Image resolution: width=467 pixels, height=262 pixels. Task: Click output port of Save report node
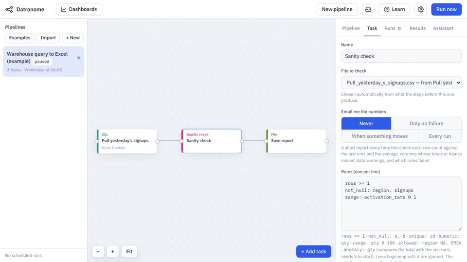(x=326, y=141)
